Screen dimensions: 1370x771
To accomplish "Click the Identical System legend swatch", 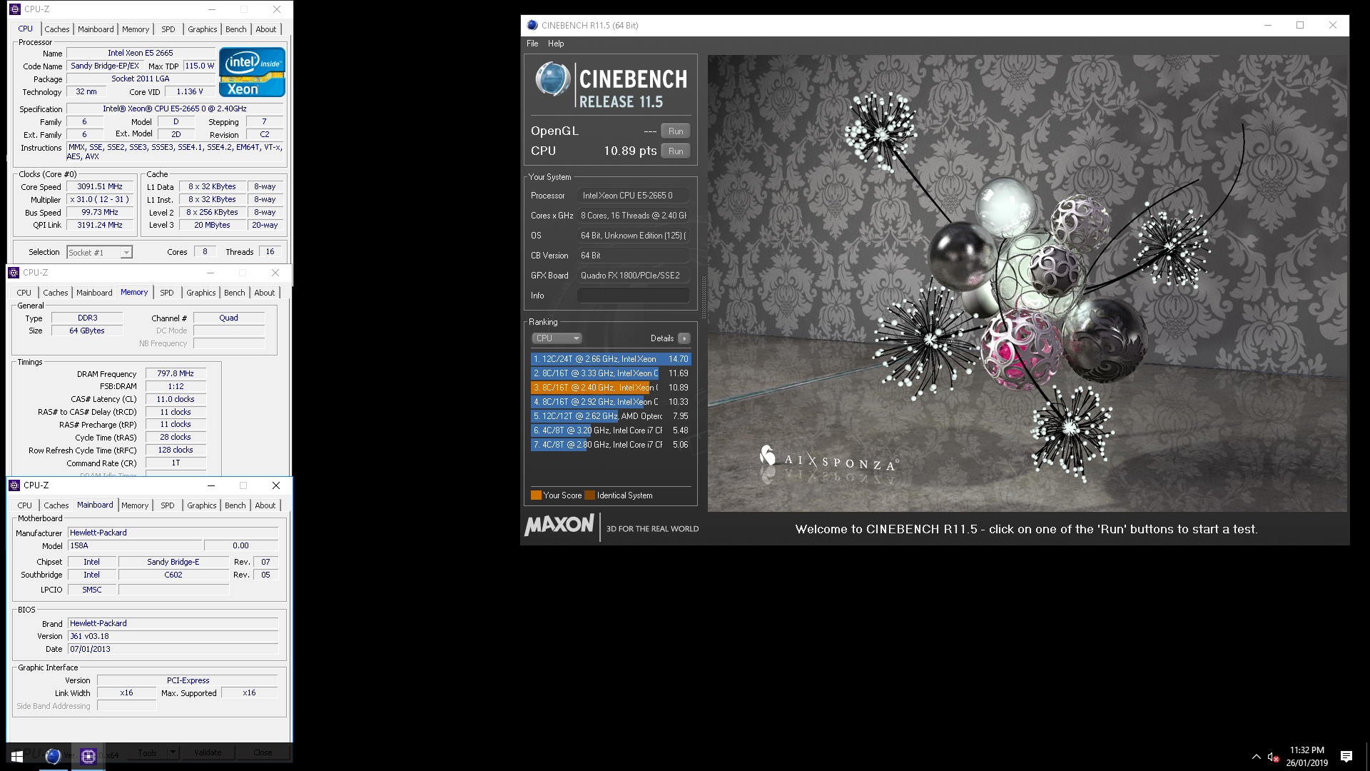I will [x=589, y=495].
